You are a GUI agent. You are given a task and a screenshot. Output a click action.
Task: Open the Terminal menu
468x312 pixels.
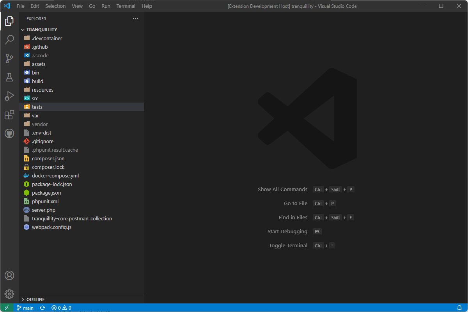[126, 6]
